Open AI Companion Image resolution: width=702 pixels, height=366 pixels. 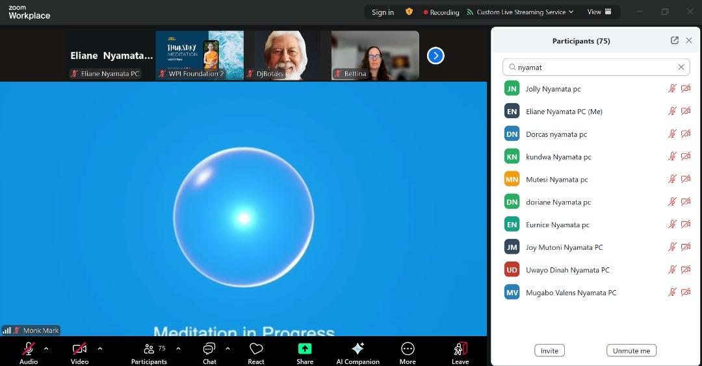pos(357,349)
